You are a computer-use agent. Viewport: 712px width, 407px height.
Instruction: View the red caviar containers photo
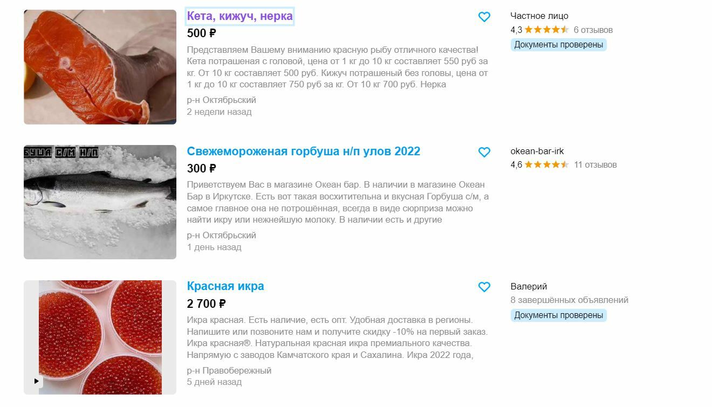pos(100,337)
